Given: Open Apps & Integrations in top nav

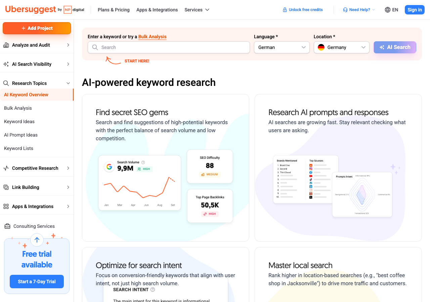Looking at the screenshot, I should tap(157, 10).
